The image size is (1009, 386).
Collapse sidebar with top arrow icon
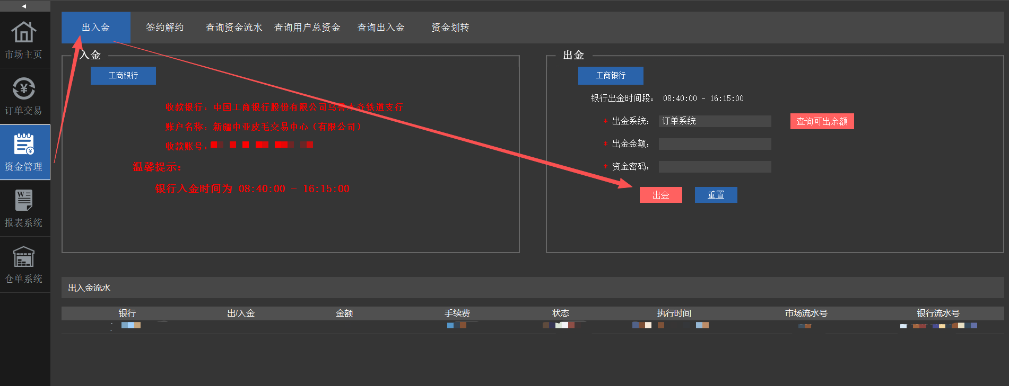[x=24, y=6]
